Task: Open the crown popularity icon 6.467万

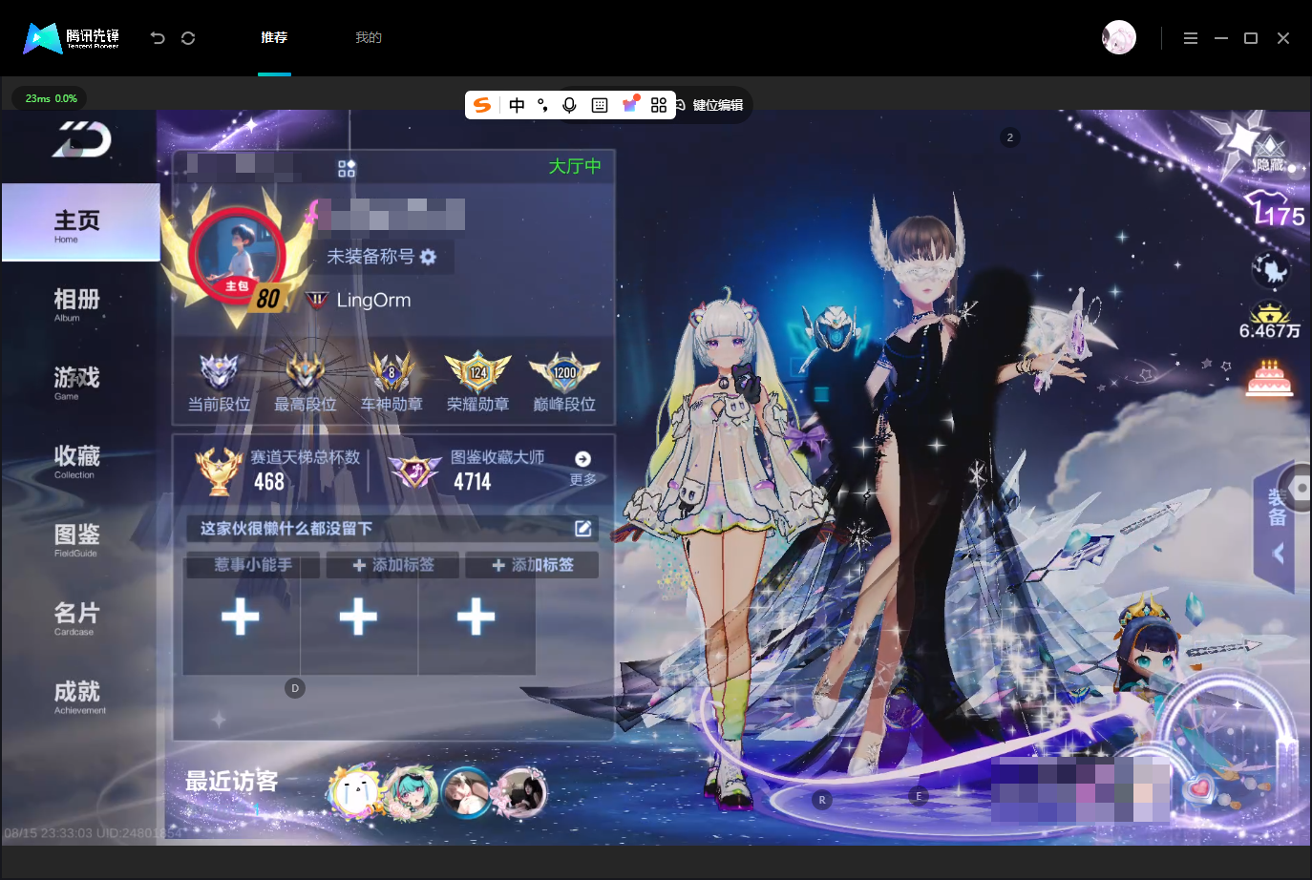Action: coord(1270,321)
